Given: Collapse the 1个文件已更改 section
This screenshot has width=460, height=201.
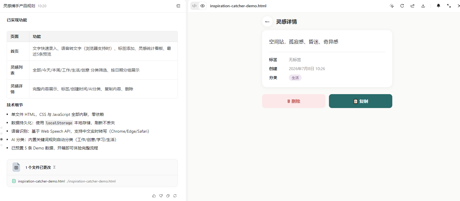Looking at the screenshot, I should 54,167.
